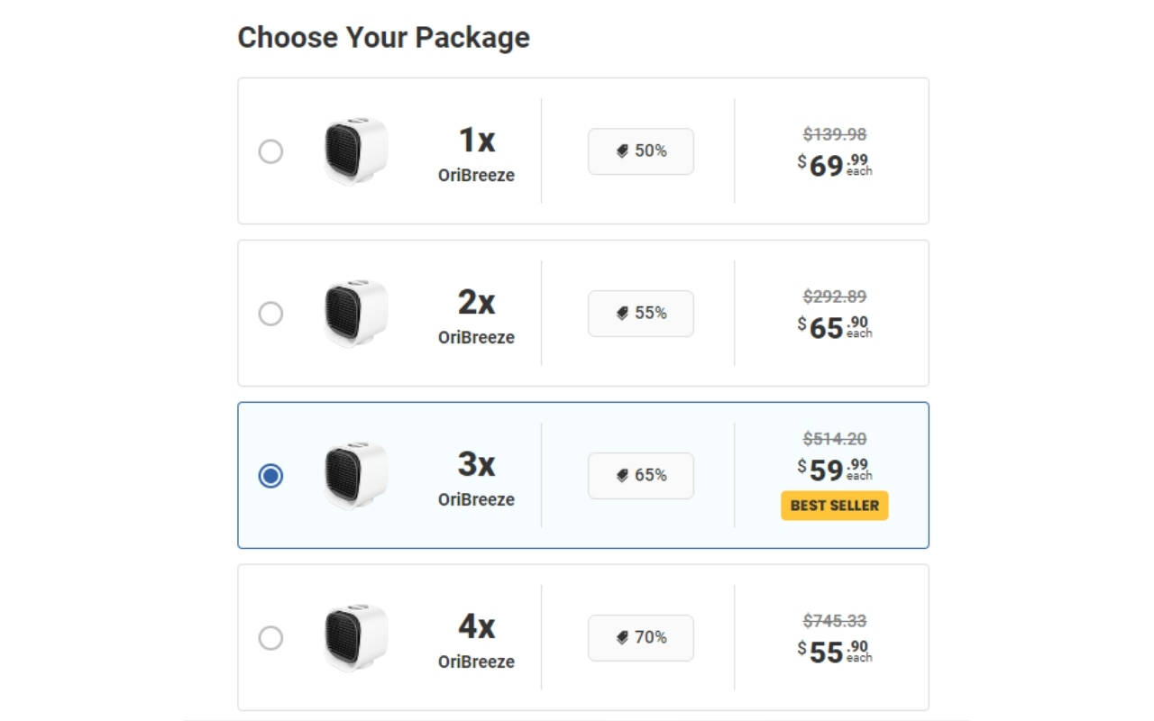Select the 2x OriBreeze radio button
Viewport: 1154px width, 721px height.
click(x=270, y=314)
